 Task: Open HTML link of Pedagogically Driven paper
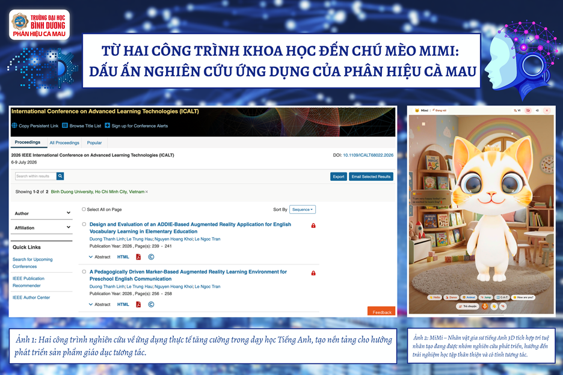[123, 304]
